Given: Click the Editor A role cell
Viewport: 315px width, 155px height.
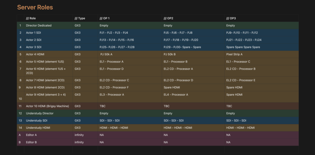Looking at the screenshot, I should coord(48,135).
